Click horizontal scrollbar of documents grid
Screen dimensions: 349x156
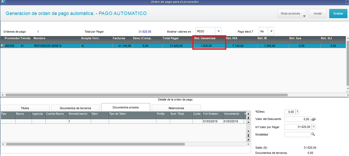[x=95, y=144]
